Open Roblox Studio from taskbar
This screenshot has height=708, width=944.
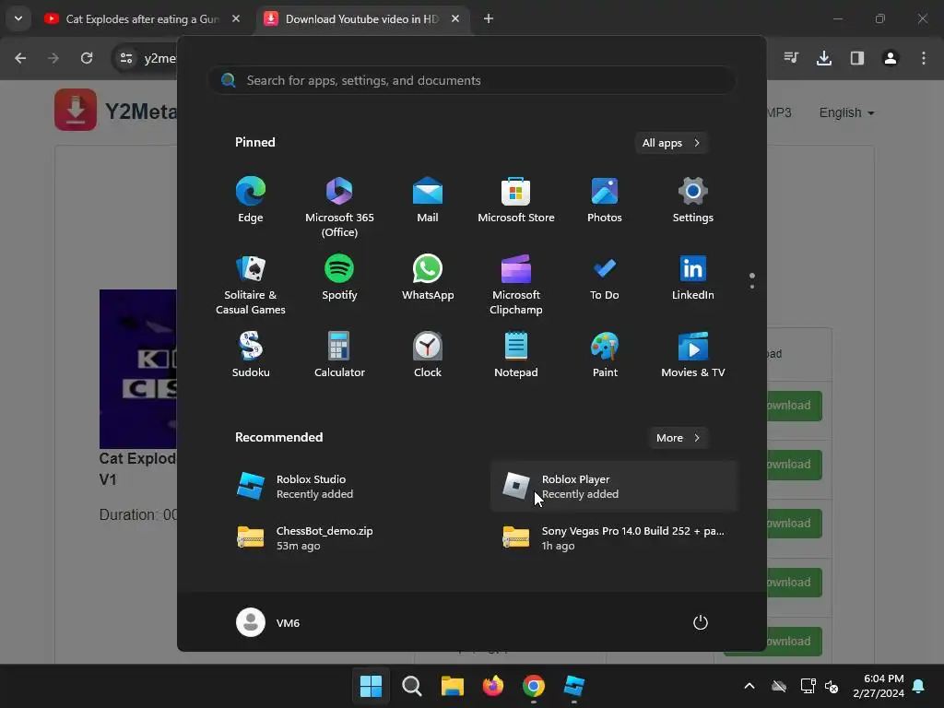pos(573,686)
